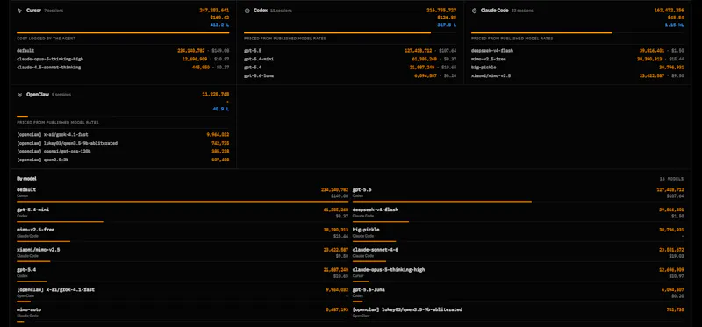Click the Claude Code agent icon

coord(475,11)
